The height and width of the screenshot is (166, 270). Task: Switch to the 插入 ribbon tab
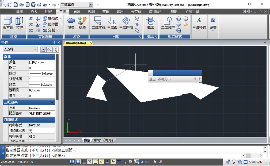tap(34, 12)
